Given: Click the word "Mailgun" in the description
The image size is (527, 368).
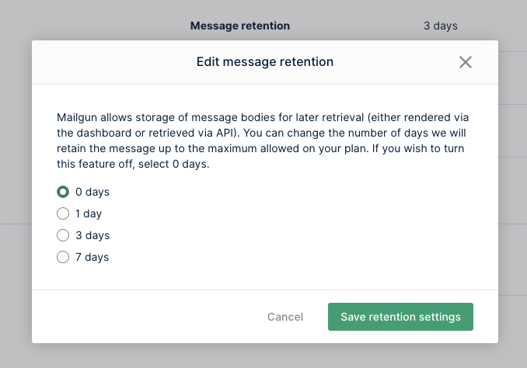Looking at the screenshot, I should (x=77, y=117).
